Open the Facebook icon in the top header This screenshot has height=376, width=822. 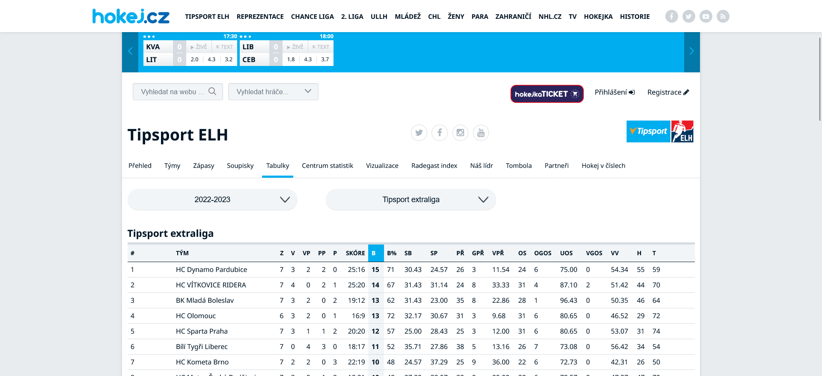[x=671, y=16]
